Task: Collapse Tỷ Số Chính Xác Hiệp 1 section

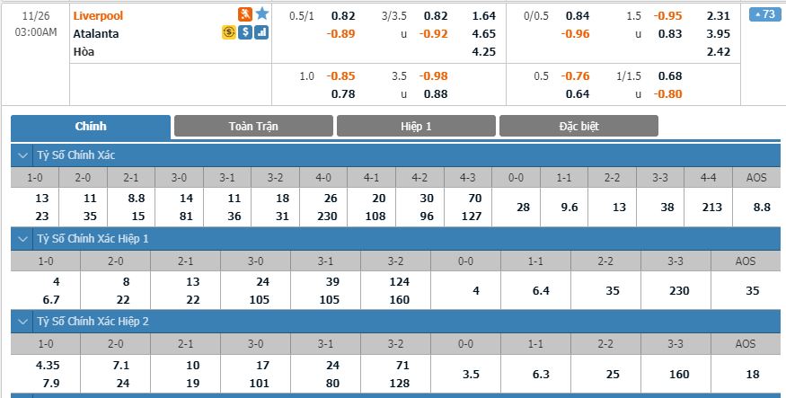Action: click(22, 239)
